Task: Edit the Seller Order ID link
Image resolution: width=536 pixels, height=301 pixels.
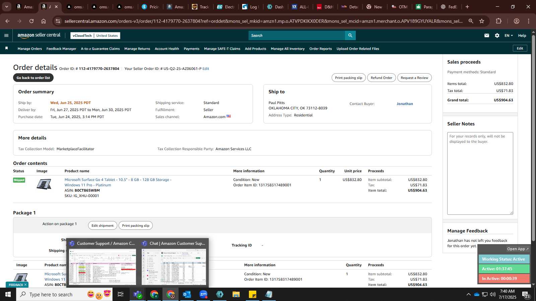Action: (206, 69)
